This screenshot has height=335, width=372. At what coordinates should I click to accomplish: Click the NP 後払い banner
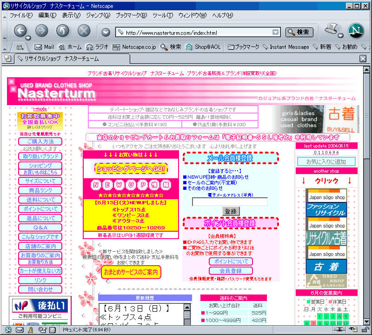40,306
